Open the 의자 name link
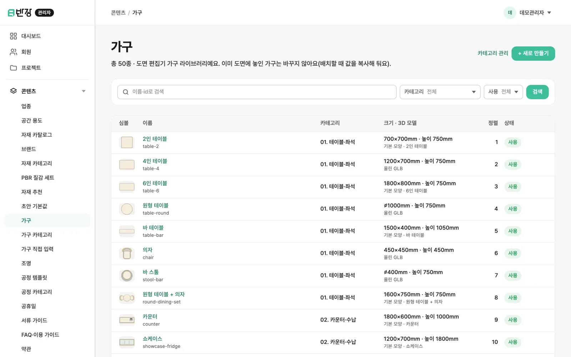Viewport: 571px width, 357px height. [147, 250]
